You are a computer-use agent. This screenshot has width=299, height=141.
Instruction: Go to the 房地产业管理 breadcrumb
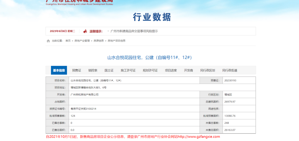tap(82, 41)
